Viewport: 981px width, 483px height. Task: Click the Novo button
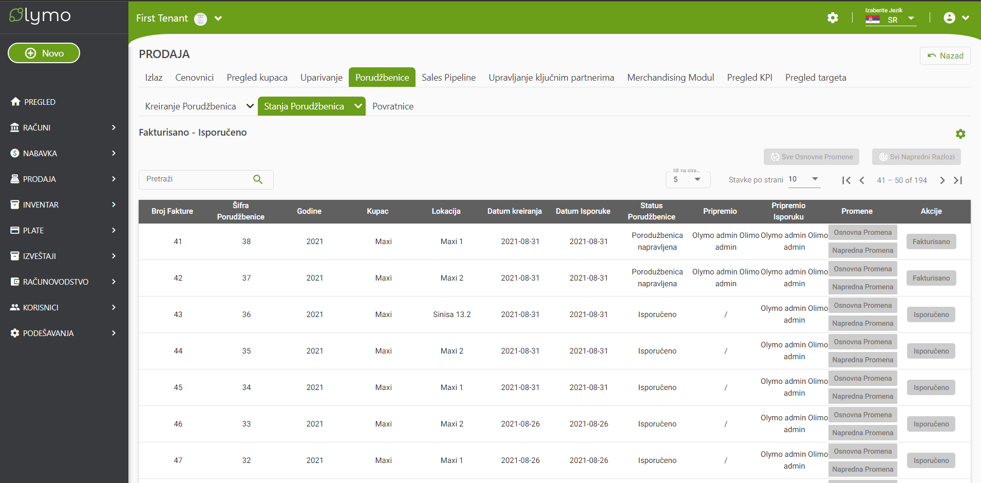[44, 53]
